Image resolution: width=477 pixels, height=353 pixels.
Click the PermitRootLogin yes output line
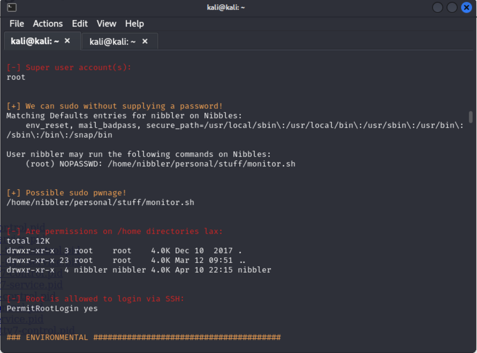pos(52,308)
